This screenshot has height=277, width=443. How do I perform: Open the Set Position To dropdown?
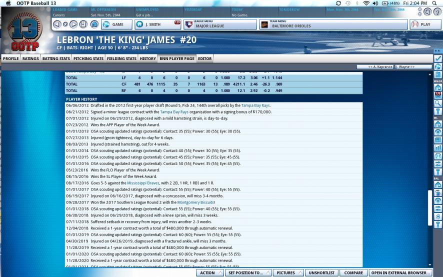[x=248, y=272]
